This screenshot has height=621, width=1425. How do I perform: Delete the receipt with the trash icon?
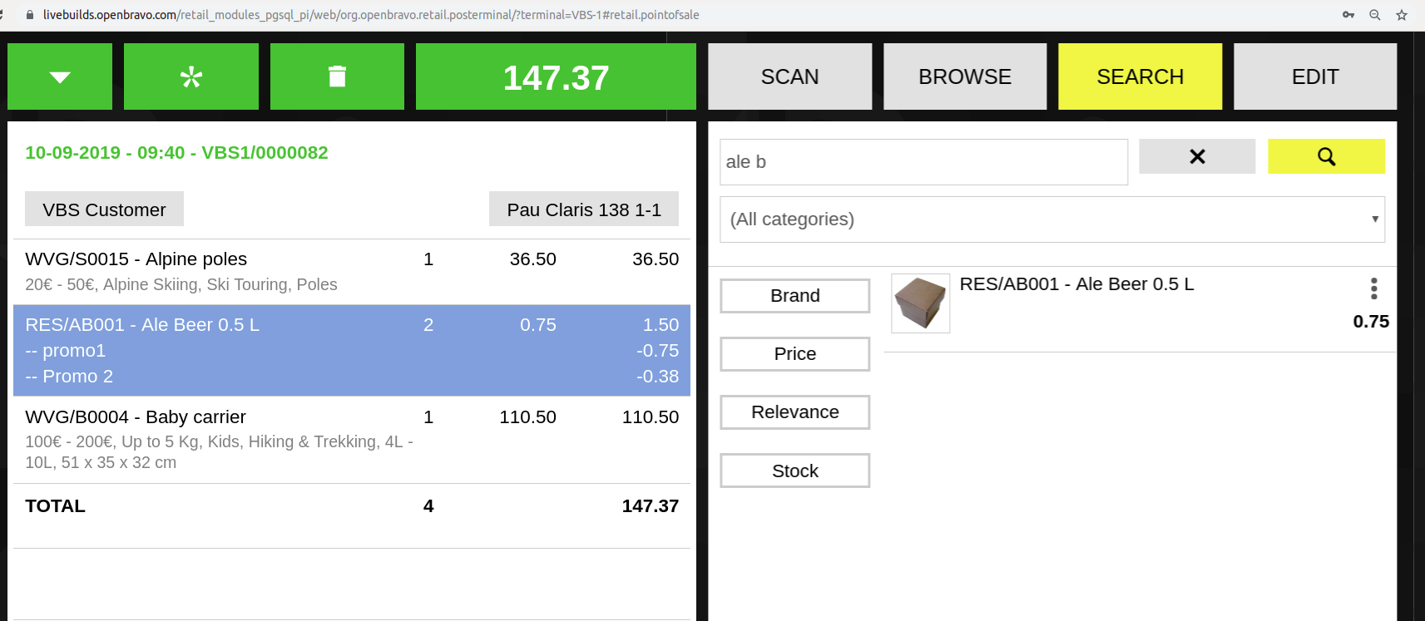tap(337, 76)
